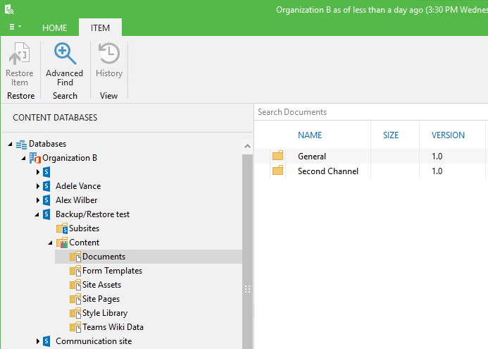Viewport: 488px width, 349px height.
Task: Select Teams Wiki Data library
Action: 113,327
